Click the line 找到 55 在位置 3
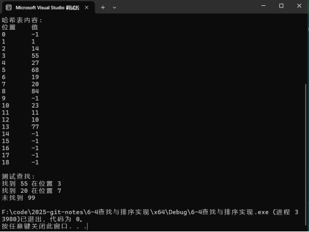This screenshot has width=309, height=232. tap(32, 183)
